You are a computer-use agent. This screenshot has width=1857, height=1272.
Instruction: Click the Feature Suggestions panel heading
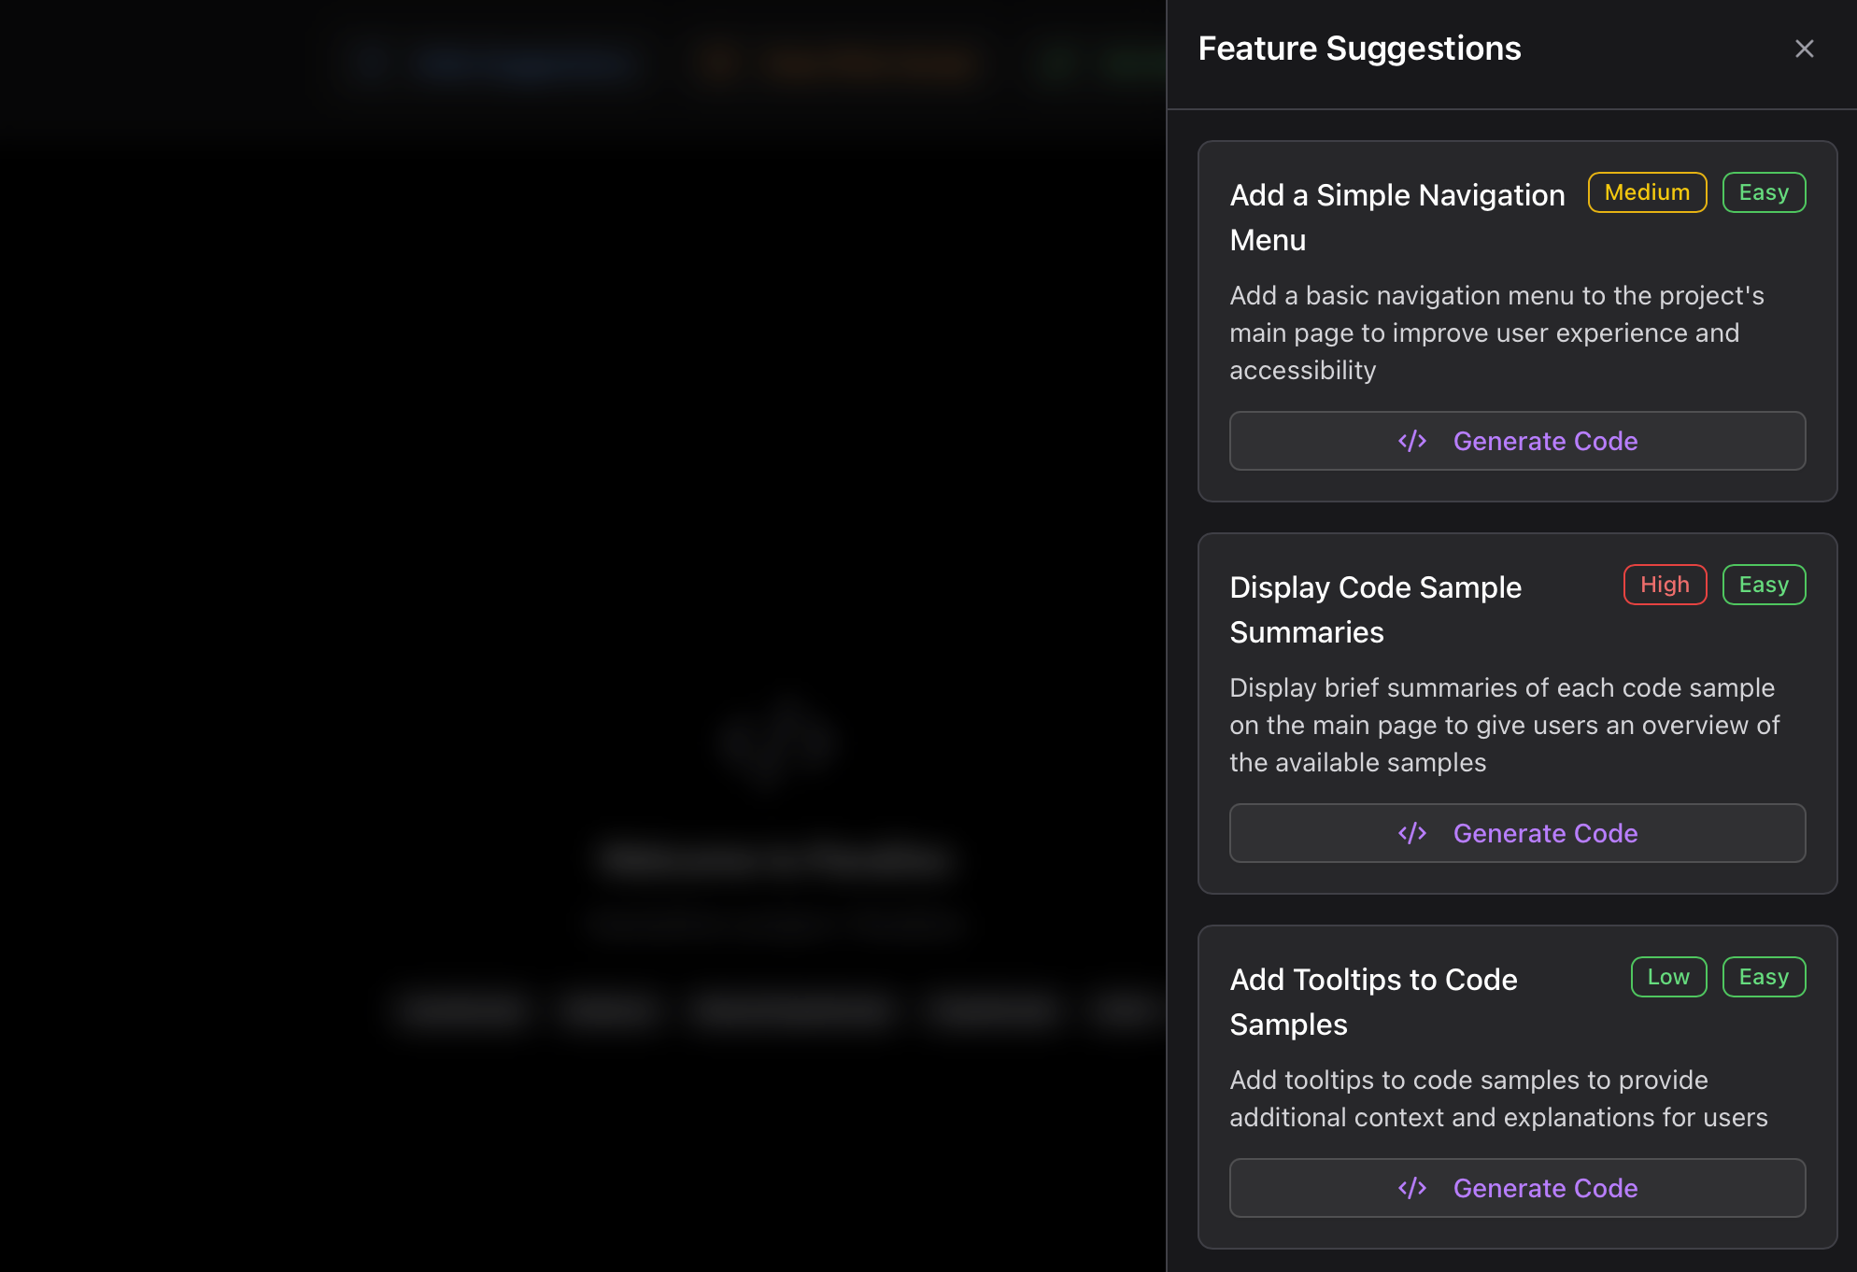pos(1359,49)
